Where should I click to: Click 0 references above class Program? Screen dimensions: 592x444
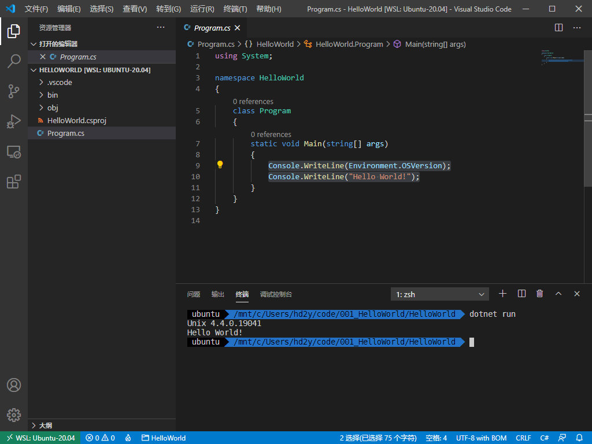(x=253, y=101)
